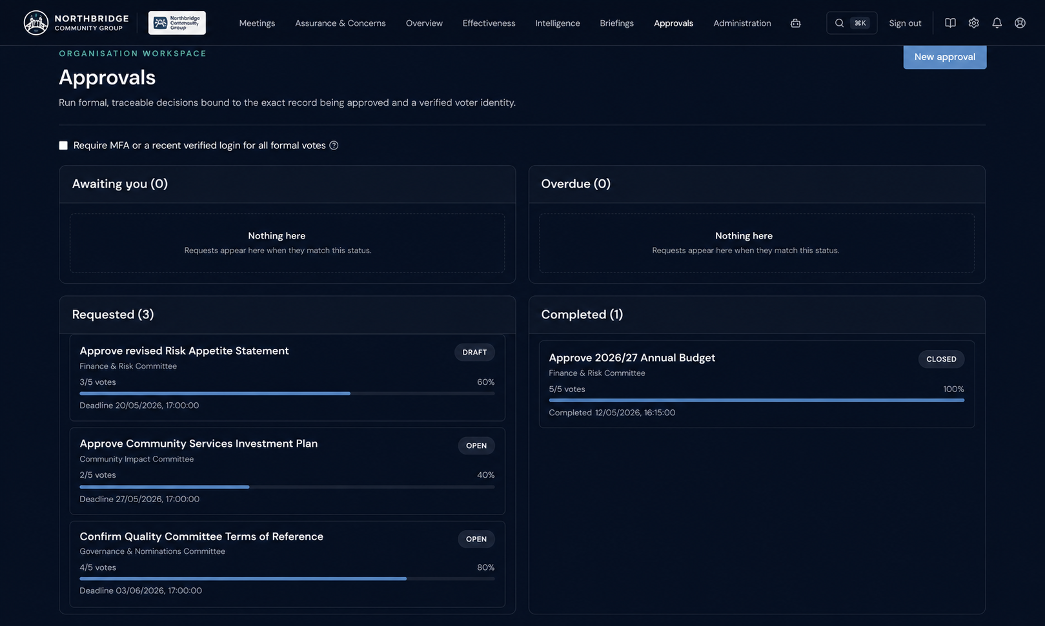
Task: Click the Sign out link
Action: point(905,23)
